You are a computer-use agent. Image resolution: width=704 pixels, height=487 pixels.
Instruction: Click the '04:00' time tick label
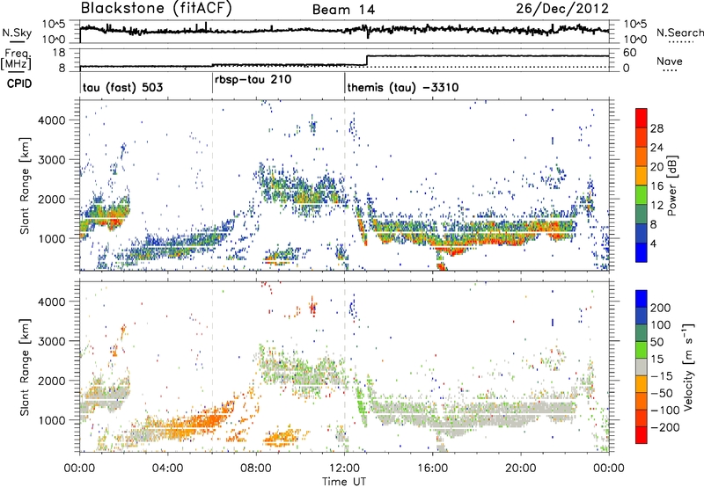coord(168,469)
